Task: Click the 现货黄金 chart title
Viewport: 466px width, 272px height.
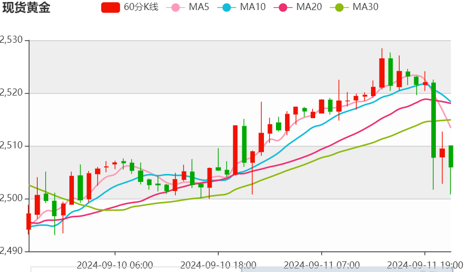Action: (26, 8)
